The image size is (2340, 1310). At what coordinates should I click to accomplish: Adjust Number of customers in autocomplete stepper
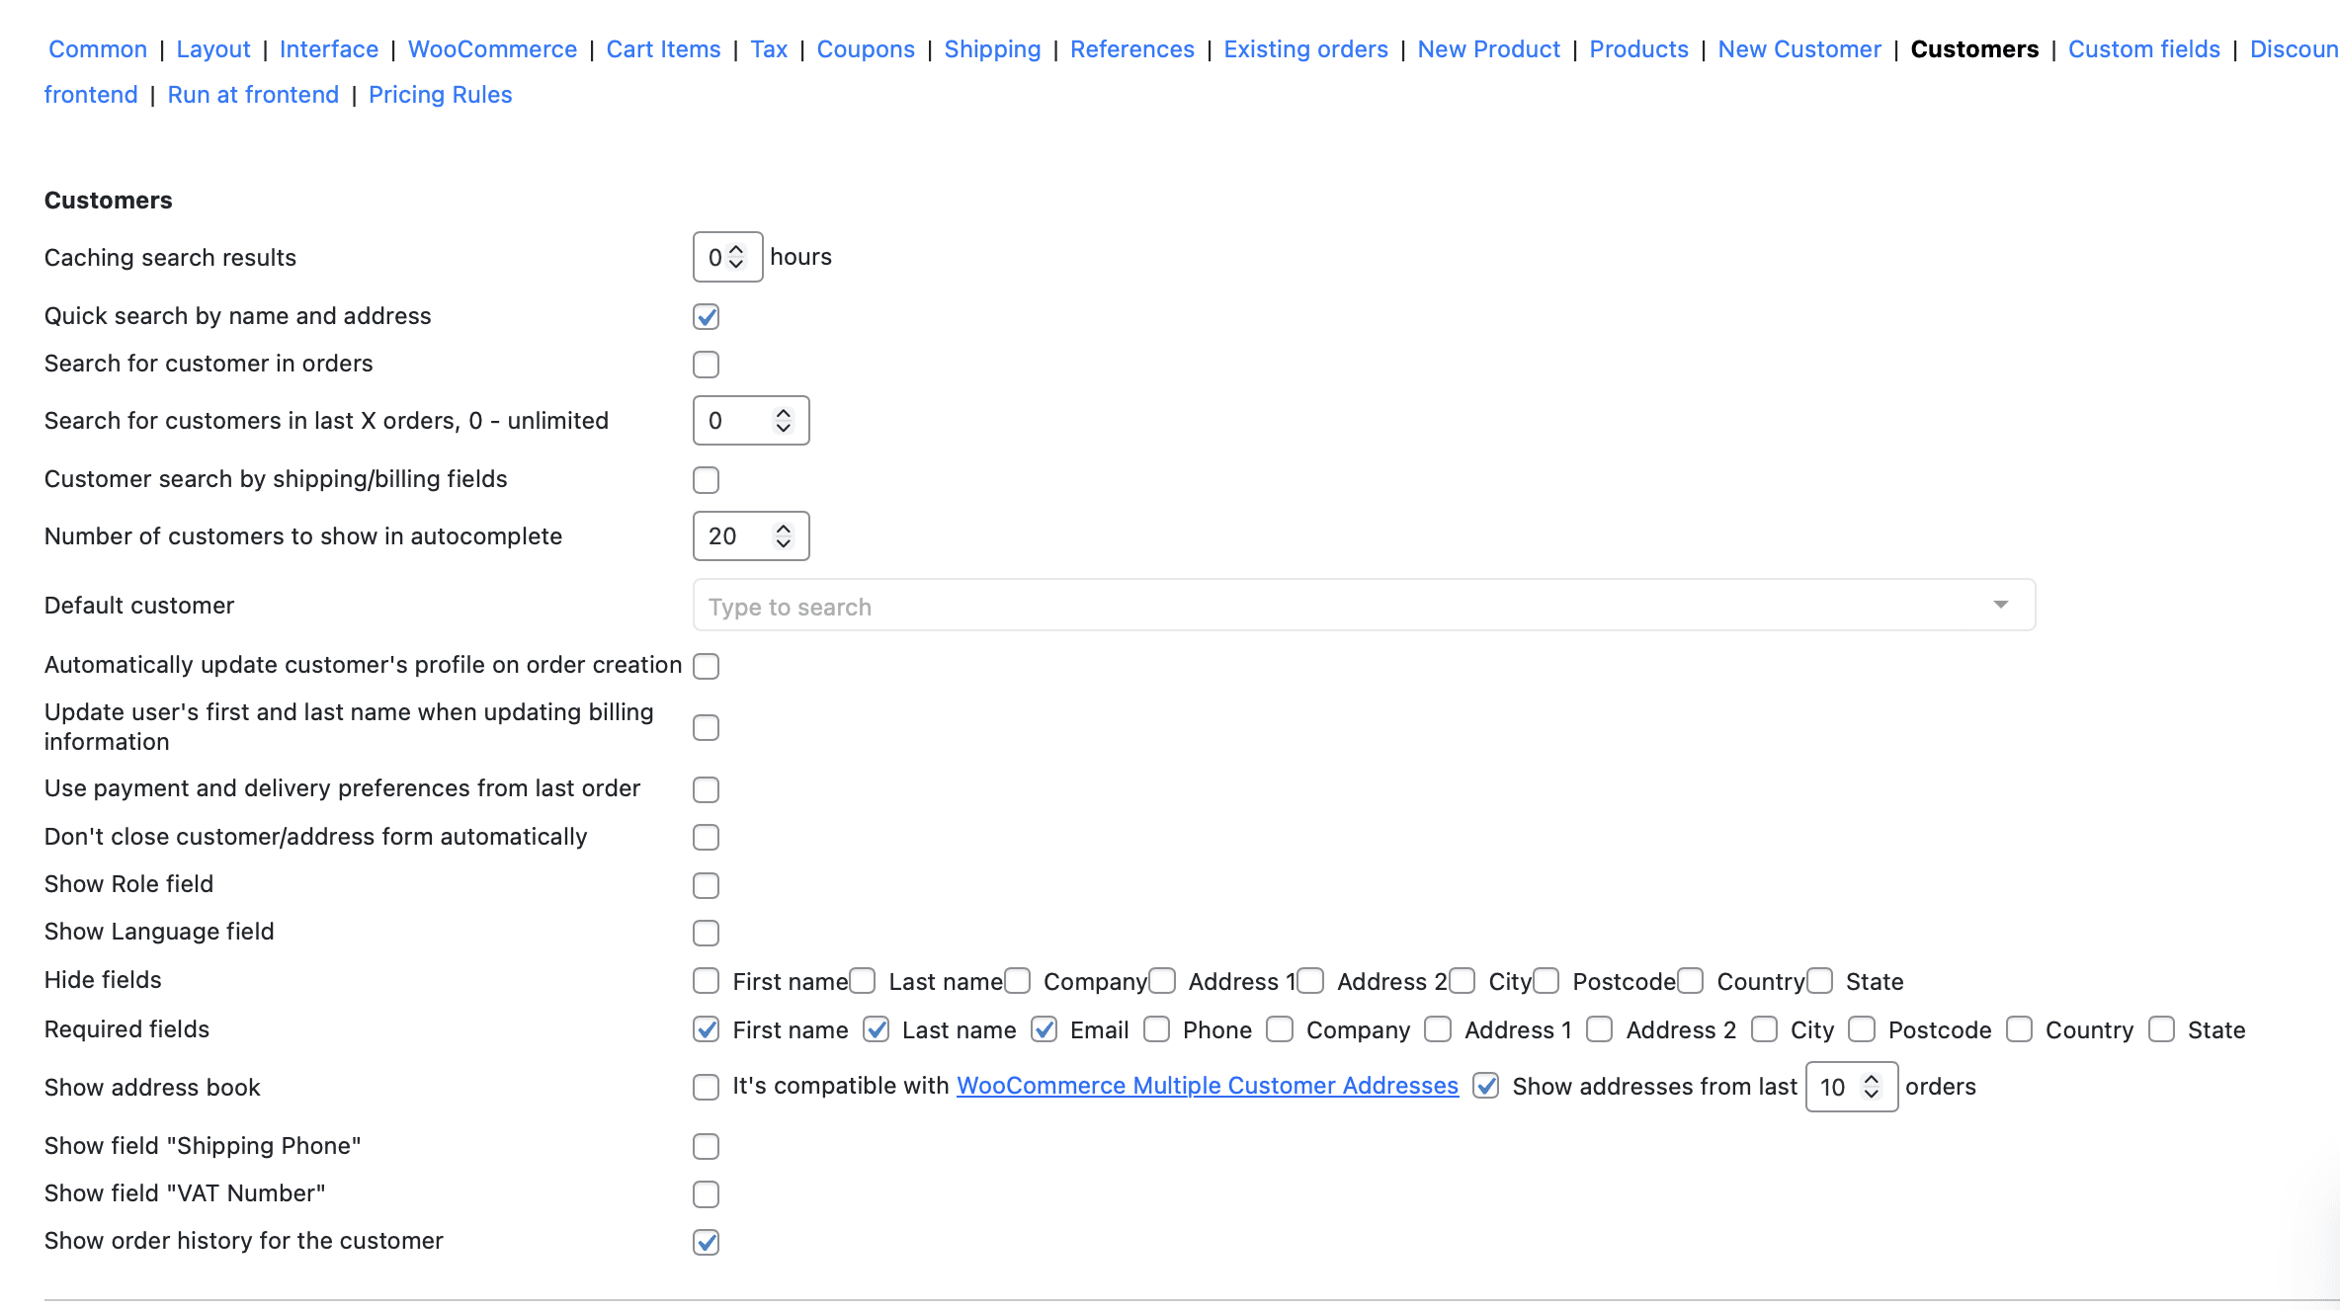pos(784,535)
